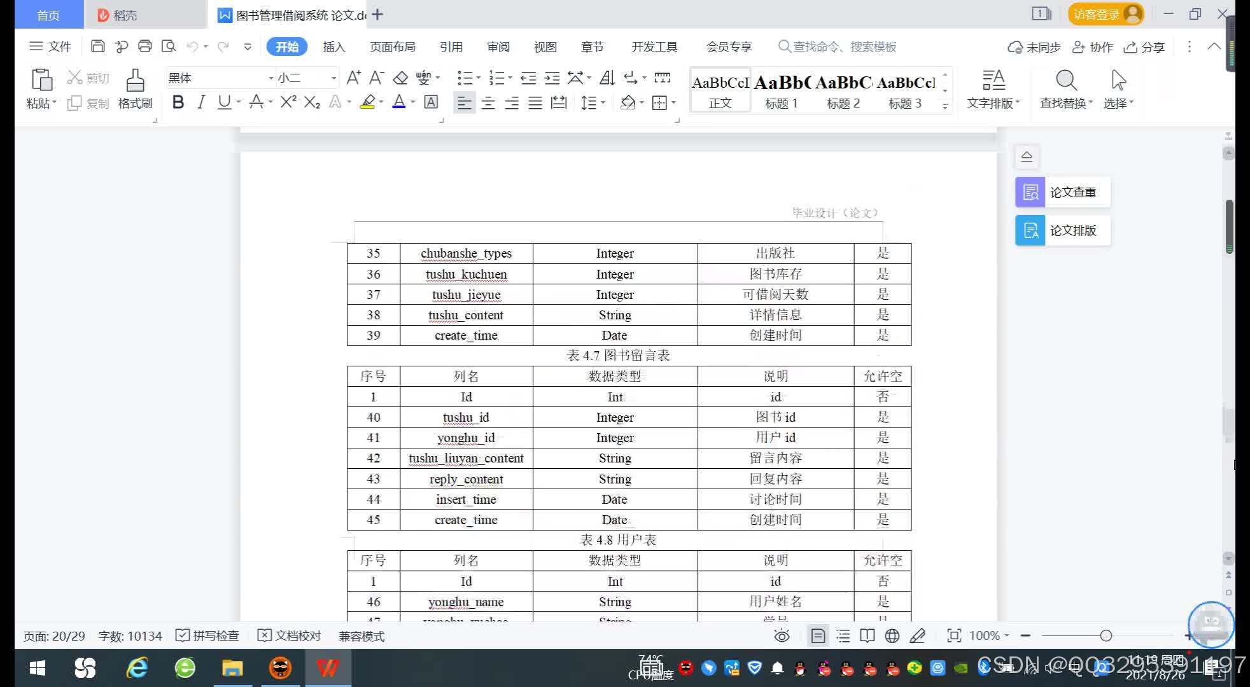Switch to the 页面布局 Page Layout tab
The image size is (1250, 687).
coord(392,46)
